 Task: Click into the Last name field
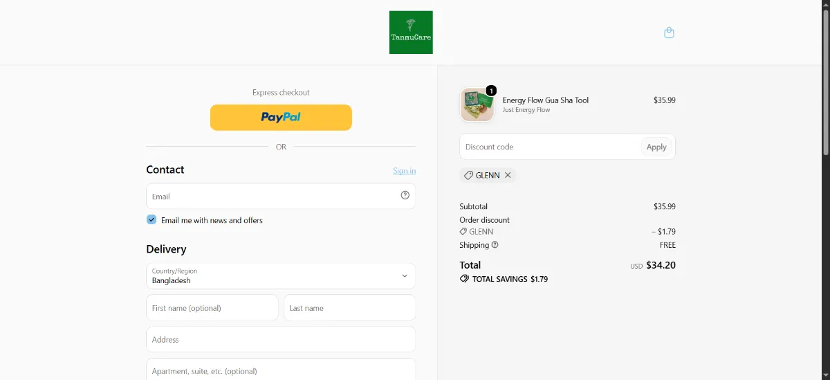pos(350,308)
